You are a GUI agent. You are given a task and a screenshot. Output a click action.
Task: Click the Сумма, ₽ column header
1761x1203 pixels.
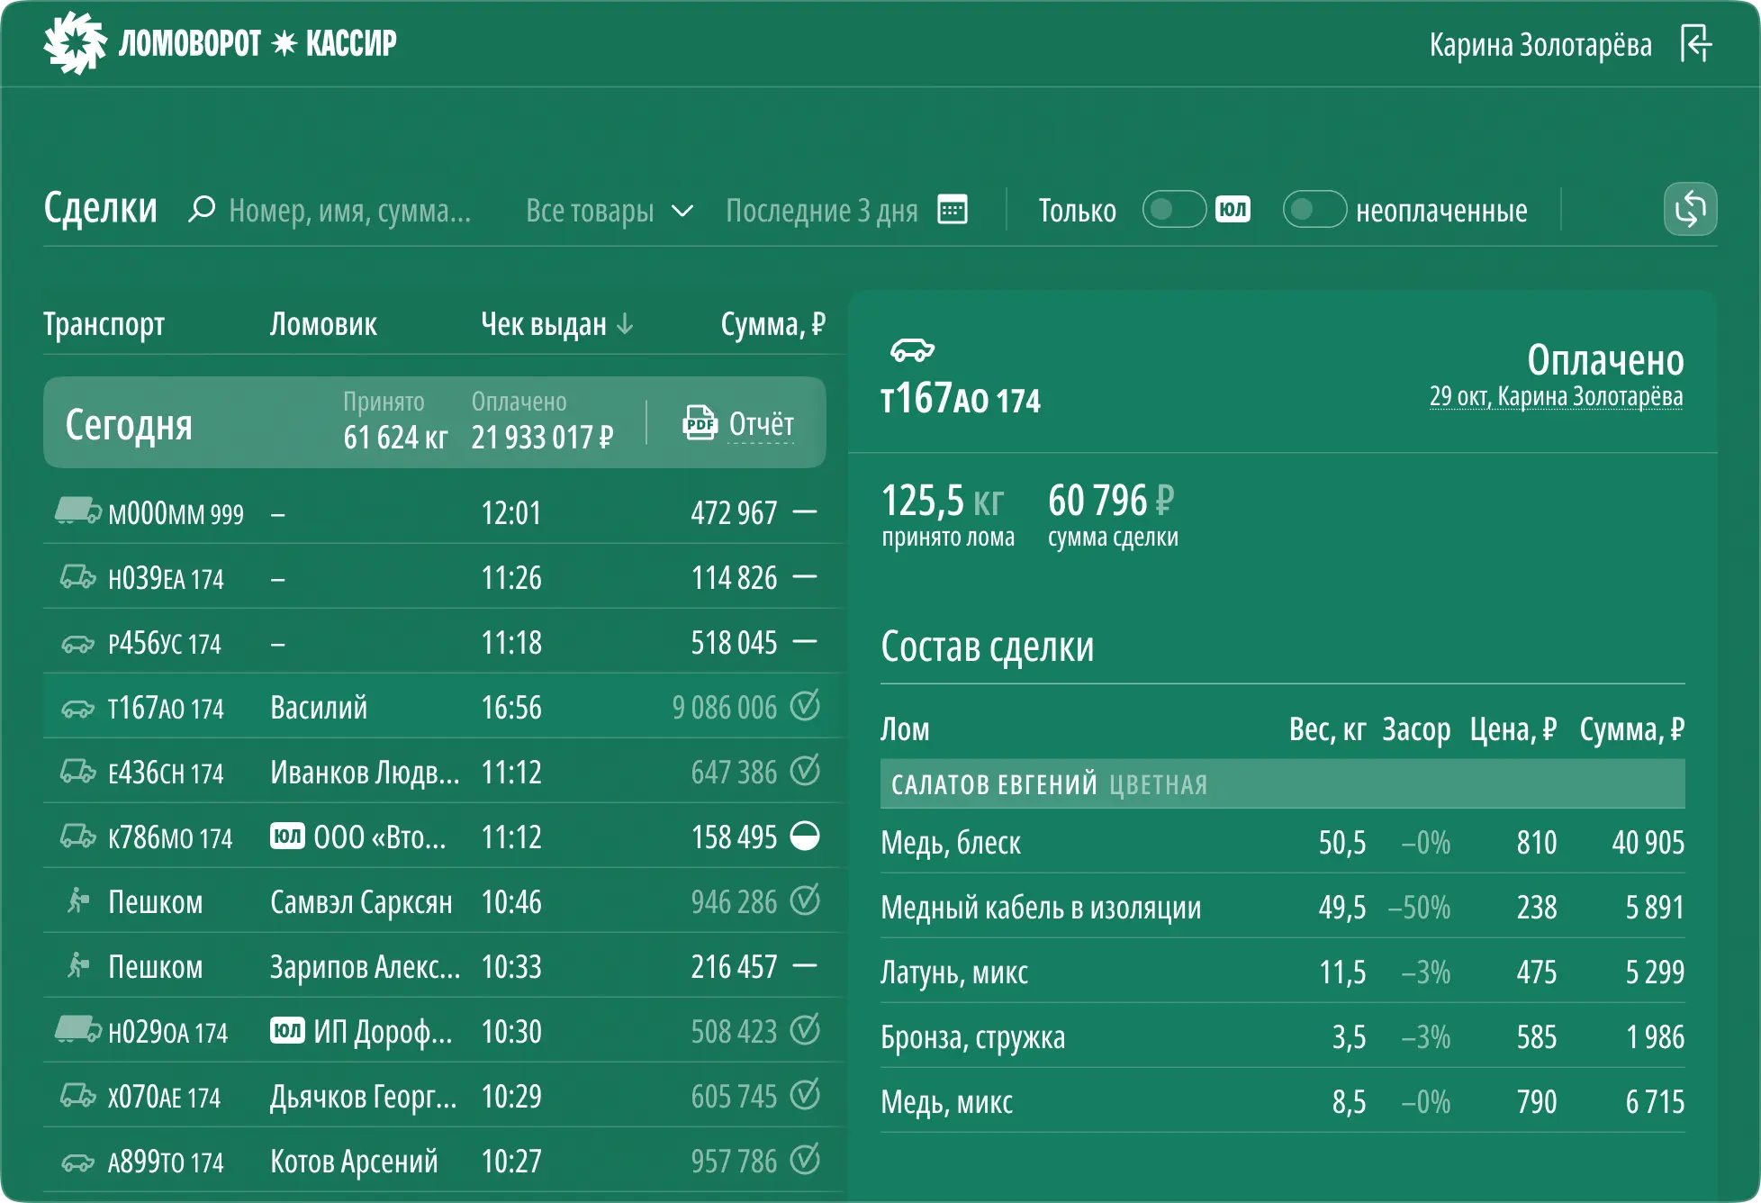pos(772,324)
